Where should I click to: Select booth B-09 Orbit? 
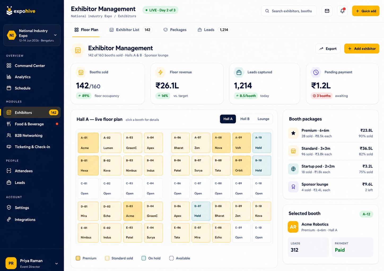242,166
